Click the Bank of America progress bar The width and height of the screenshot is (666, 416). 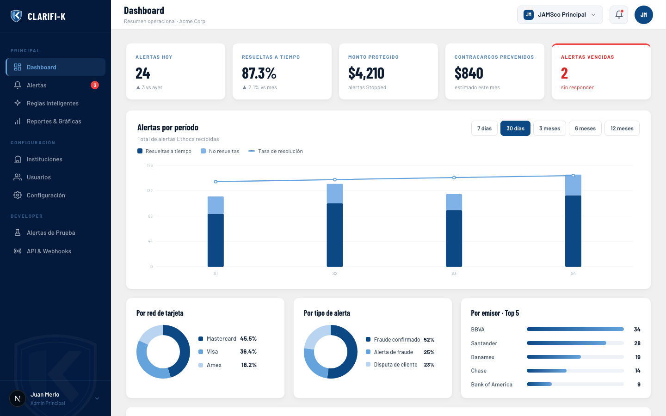pyautogui.click(x=575, y=384)
